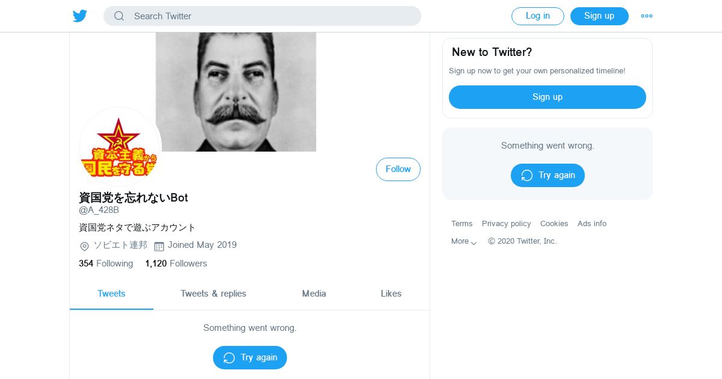Open the three-dot more options menu
This screenshot has height=379, width=722.
tap(646, 16)
